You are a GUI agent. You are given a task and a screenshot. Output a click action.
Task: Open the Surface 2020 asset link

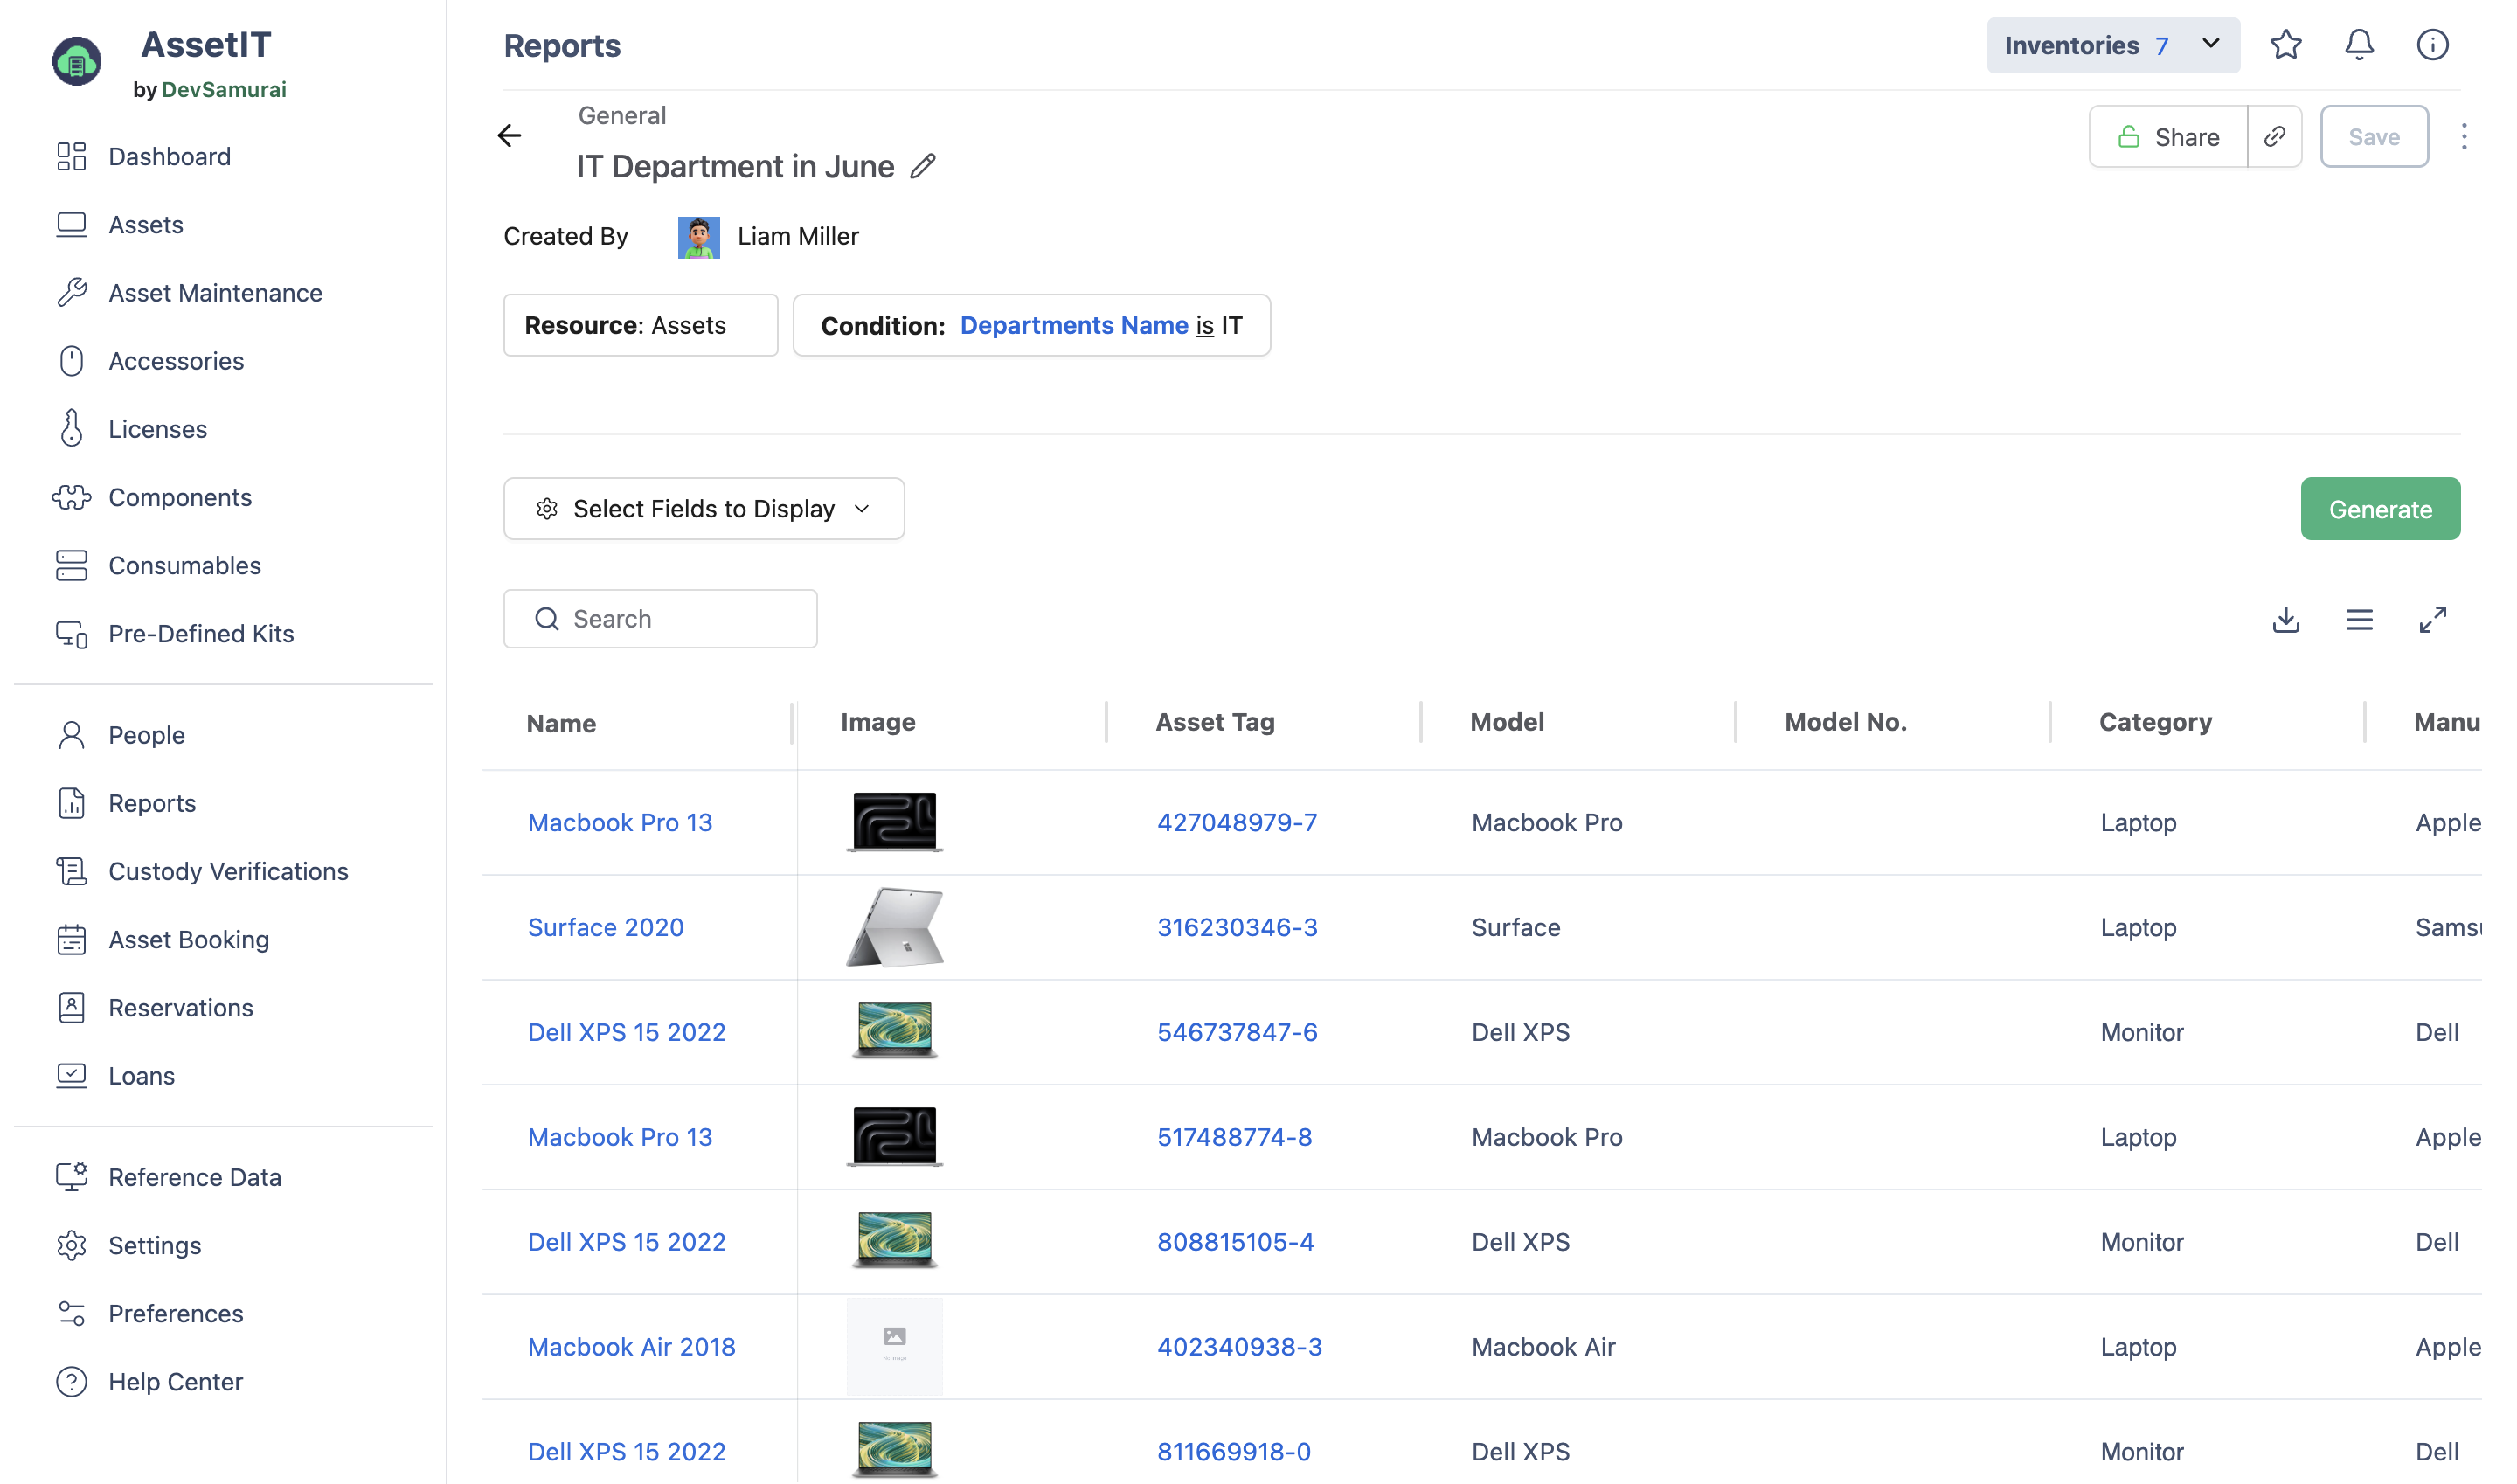[x=605, y=928]
